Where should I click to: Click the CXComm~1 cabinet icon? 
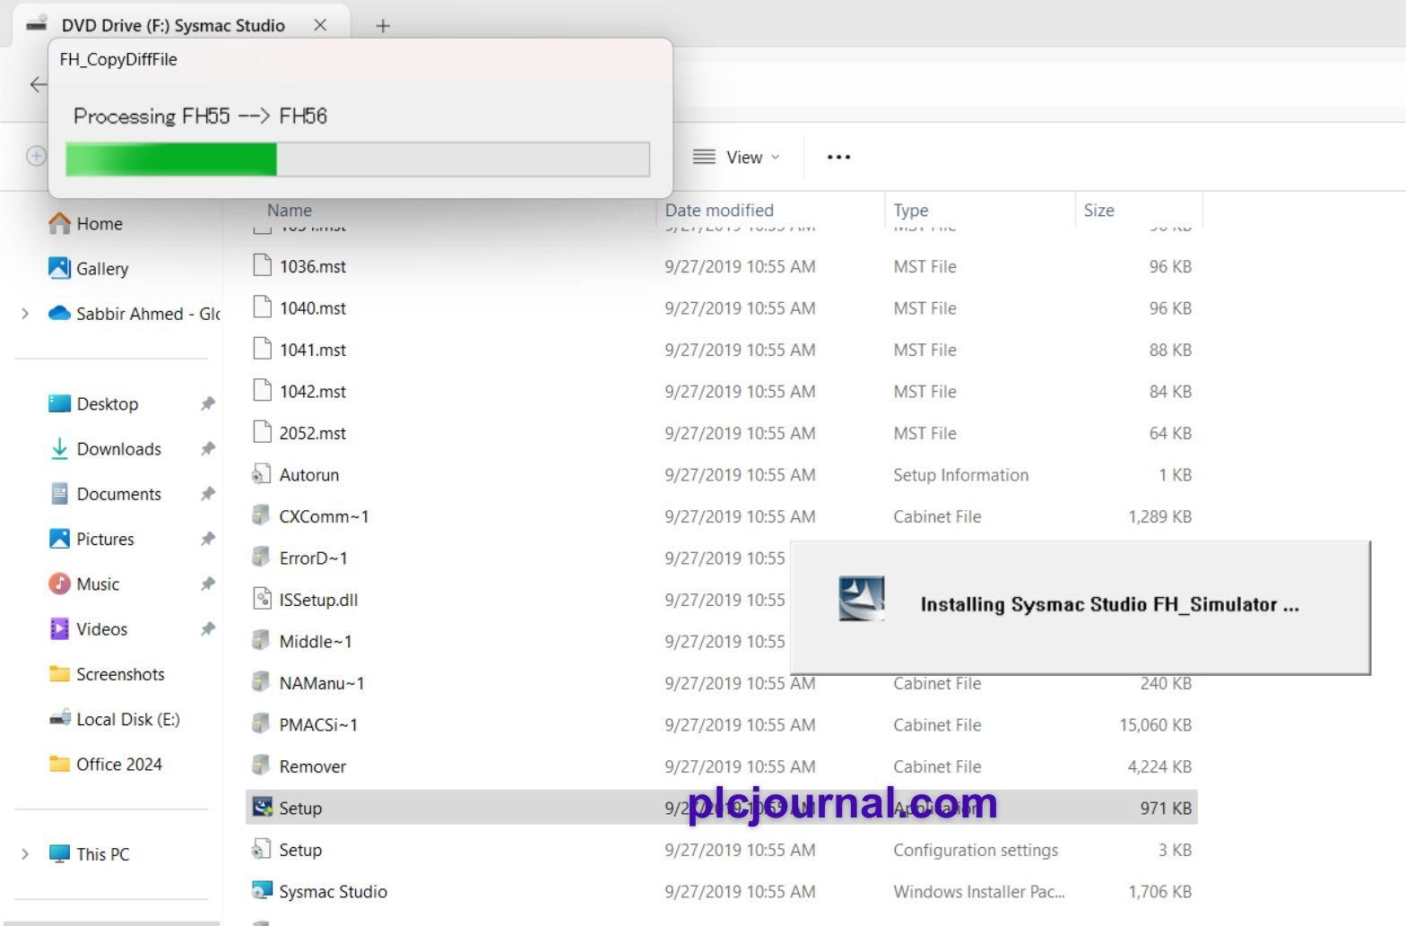(x=262, y=516)
